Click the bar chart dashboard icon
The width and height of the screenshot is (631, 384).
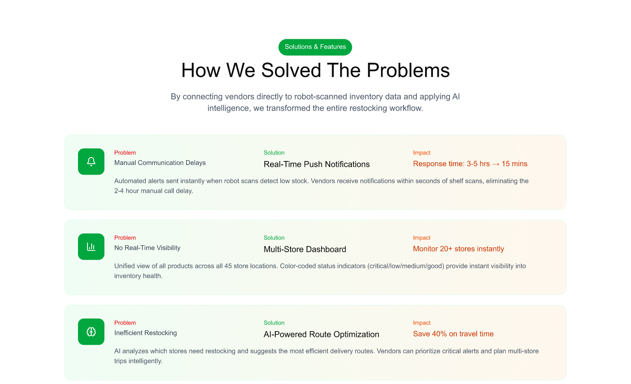[x=91, y=247]
